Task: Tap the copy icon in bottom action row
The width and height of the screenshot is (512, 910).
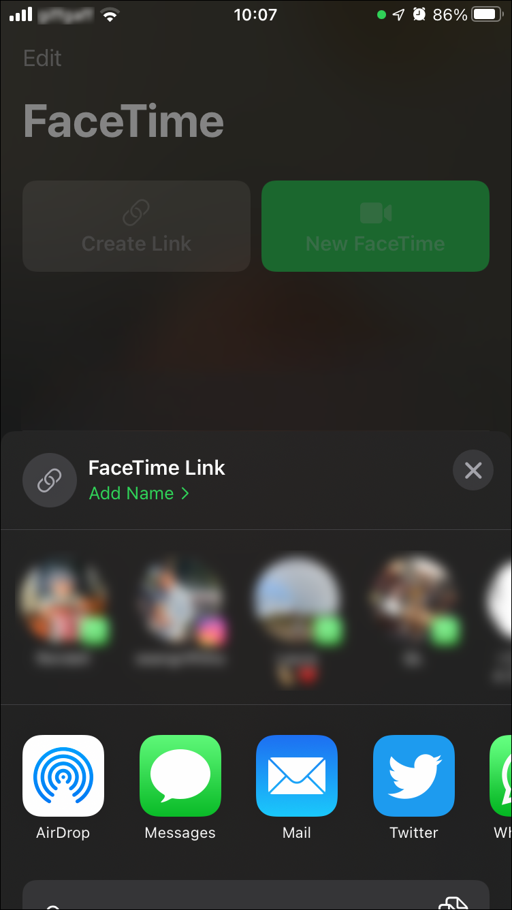Action: click(453, 902)
